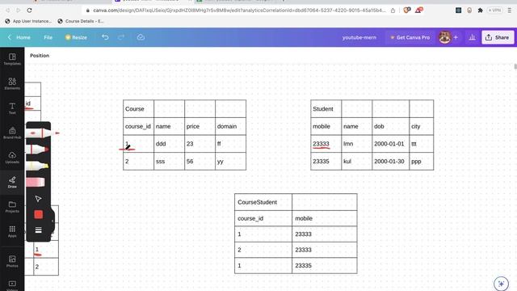Select the Draw sidebar tool
The image size is (517, 291).
point(12,182)
